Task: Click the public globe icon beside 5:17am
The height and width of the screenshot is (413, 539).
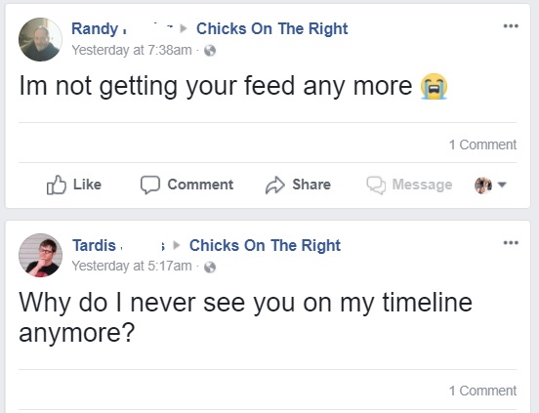Action: tap(210, 267)
